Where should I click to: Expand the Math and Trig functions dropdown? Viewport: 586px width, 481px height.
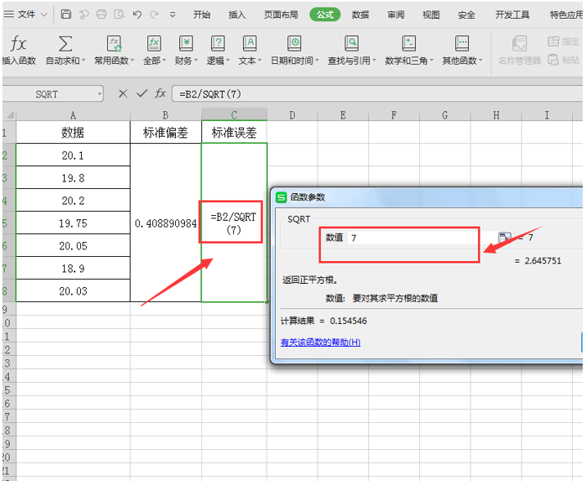(430, 61)
